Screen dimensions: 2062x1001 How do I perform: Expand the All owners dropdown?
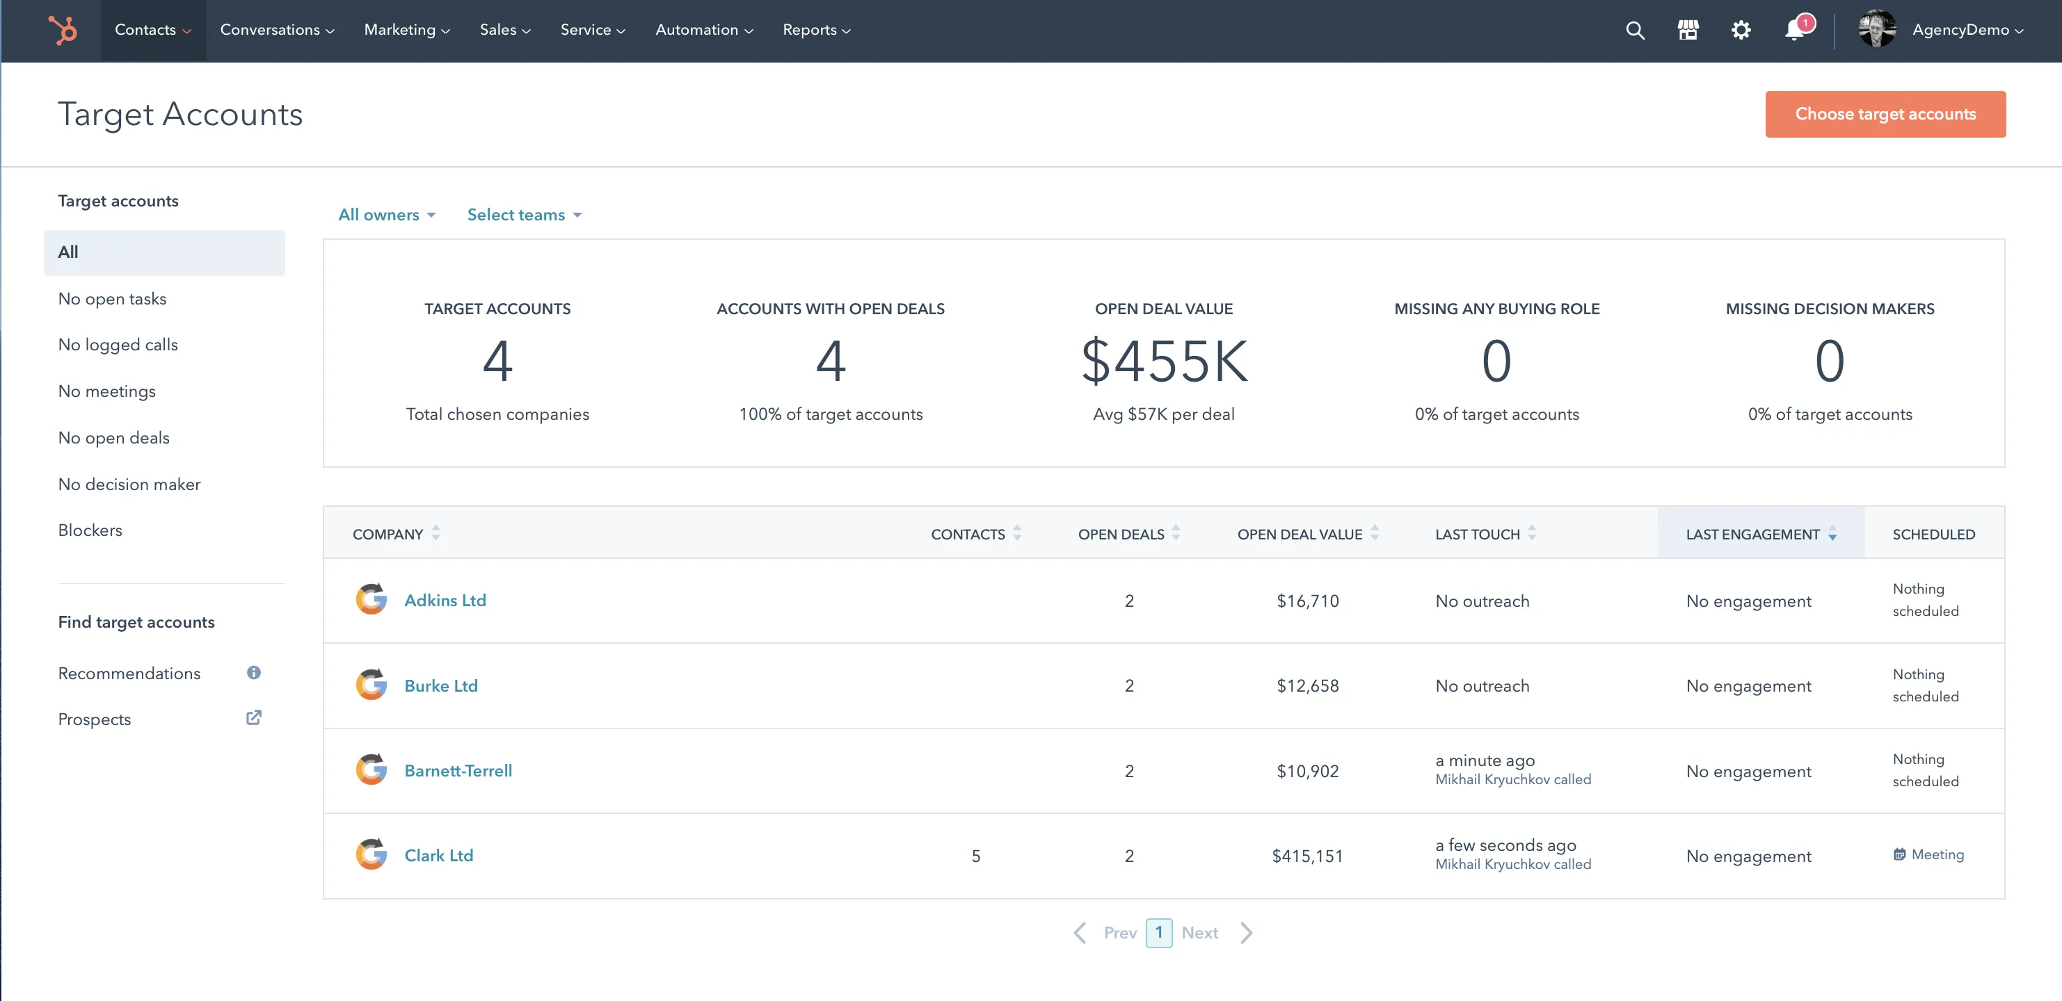point(387,214)
